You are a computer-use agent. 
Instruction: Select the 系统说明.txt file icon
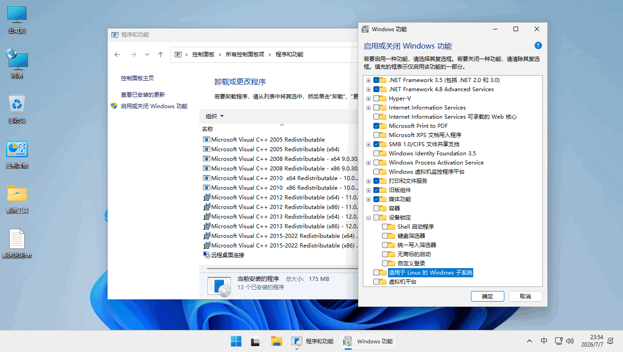click(17, 244)
